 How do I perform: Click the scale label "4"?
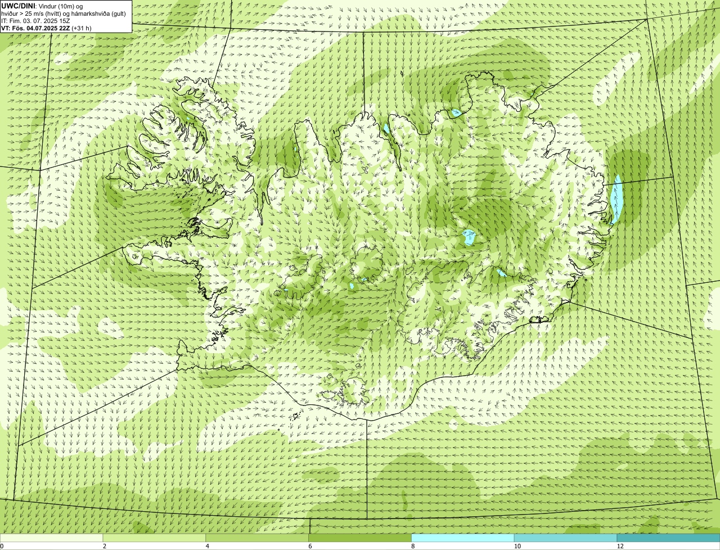[x=207, y=546]
